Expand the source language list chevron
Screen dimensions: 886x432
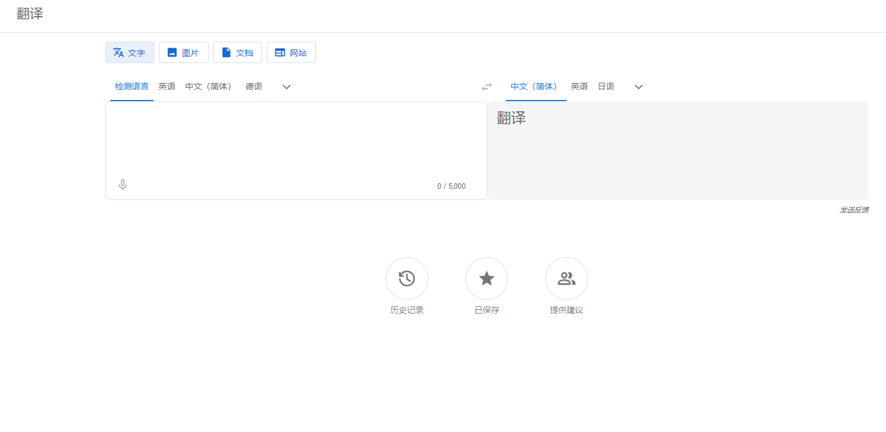pos(287,87)
